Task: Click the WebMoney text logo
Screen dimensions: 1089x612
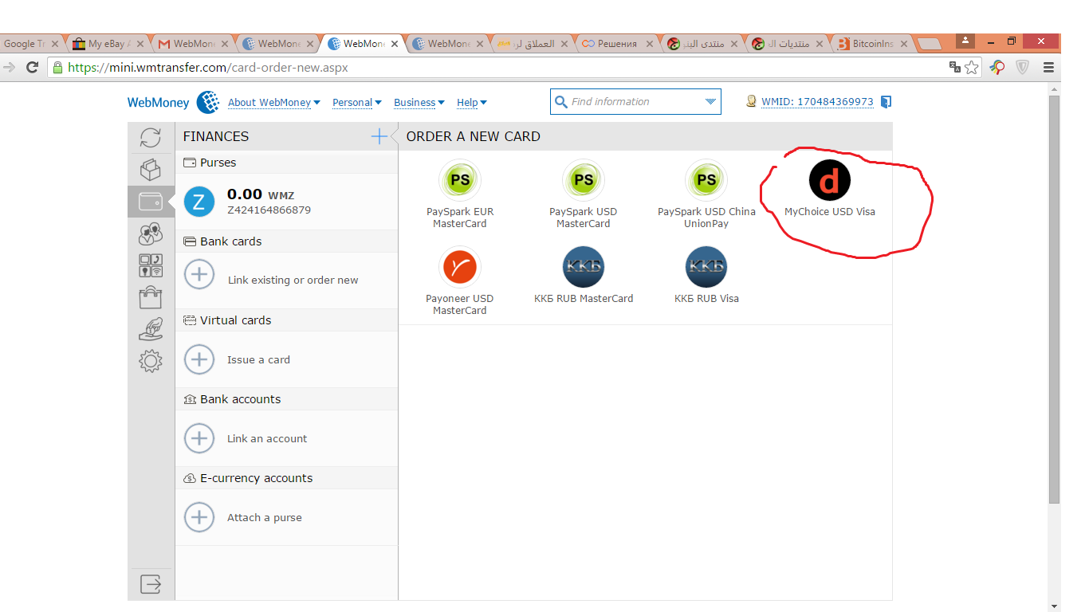Action: pyautogui.click(x=158, y=102)
